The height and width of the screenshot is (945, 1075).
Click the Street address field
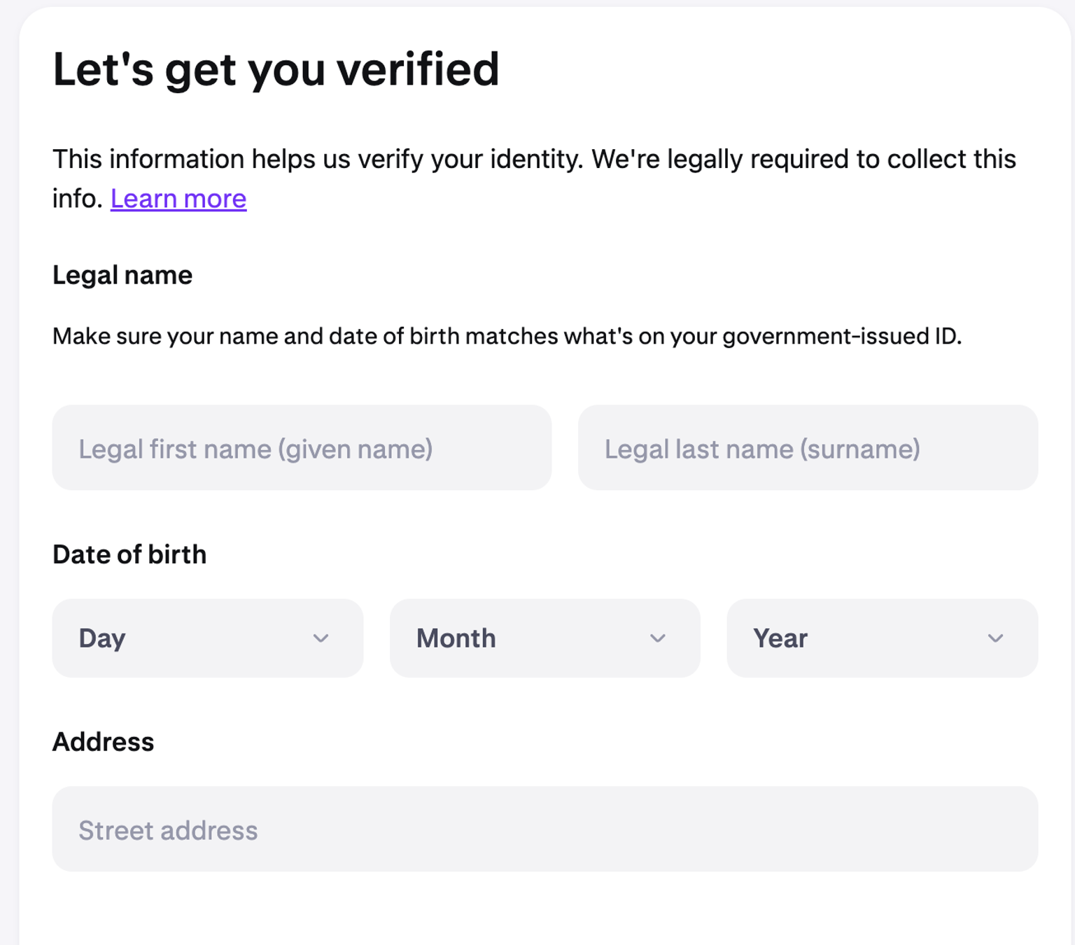point(544,829)
